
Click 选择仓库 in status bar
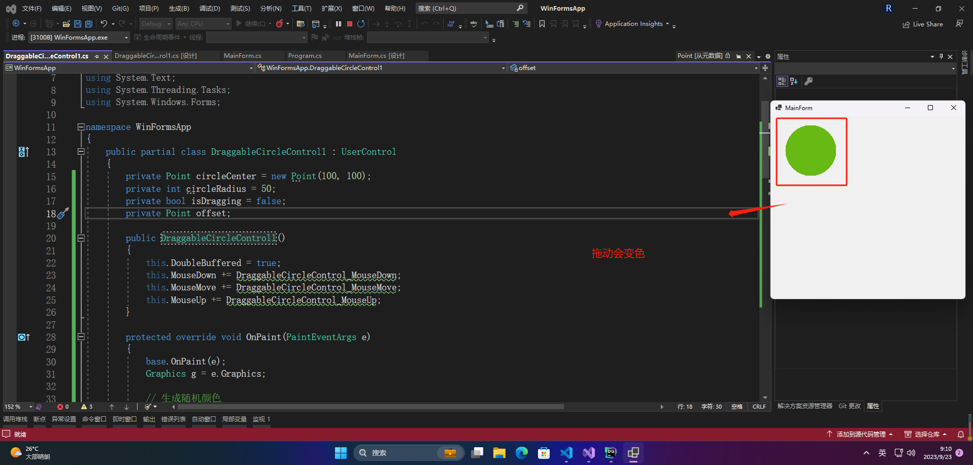click(926, 435)
